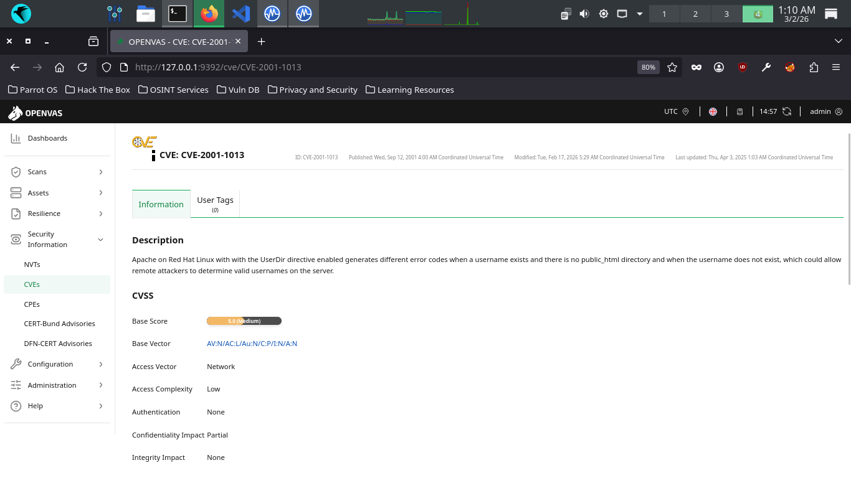Viewport: 851px width, 478px height.
Task: Click the UTC timezone location pin
Action: pos(685,111)
